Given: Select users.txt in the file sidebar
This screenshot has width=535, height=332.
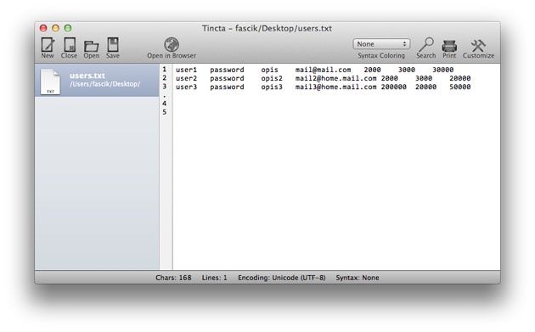Looking at the screenshot, I should point(97,81).
